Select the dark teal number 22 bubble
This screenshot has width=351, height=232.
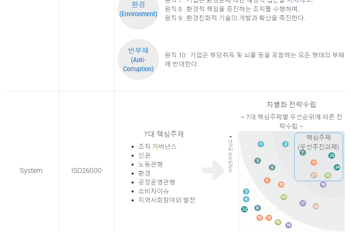[245, 209]
